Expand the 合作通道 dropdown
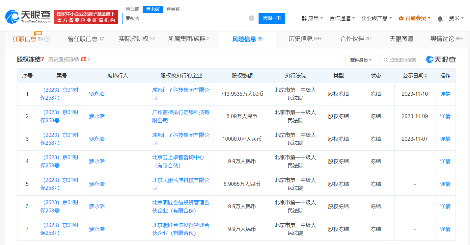Image resolution: width=470 pixels, height=245 pixels. point(342,18)
